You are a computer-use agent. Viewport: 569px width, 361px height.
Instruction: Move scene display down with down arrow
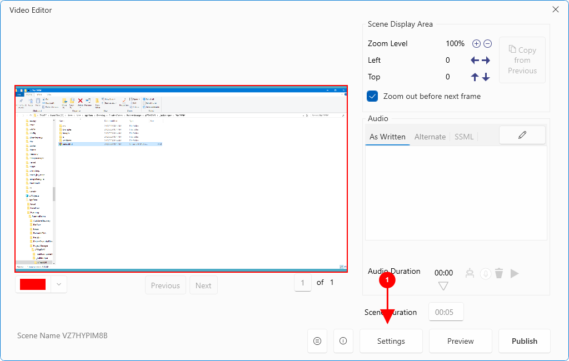(x=486, y=77)
